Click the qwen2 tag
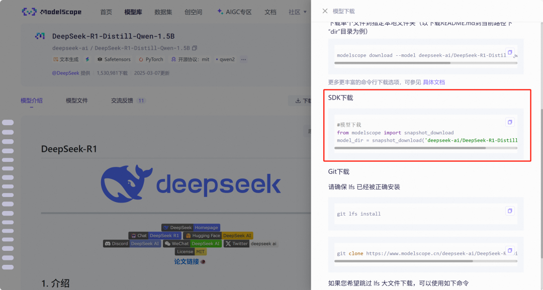543x290 pixels. pos(225,59)
